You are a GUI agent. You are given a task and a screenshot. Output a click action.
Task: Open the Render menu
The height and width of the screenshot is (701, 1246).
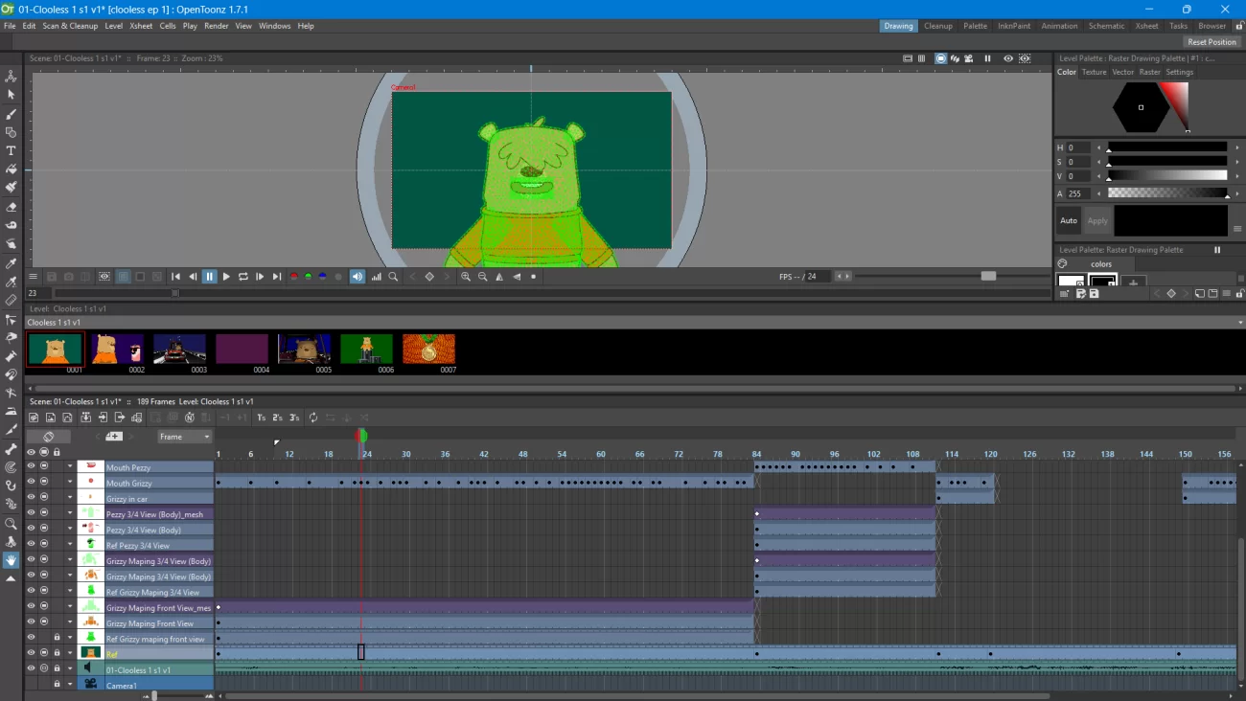tap(217, 26)
